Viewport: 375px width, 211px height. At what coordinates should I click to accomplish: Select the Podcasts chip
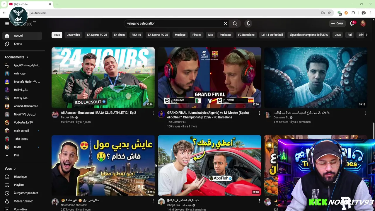[225, 35]
